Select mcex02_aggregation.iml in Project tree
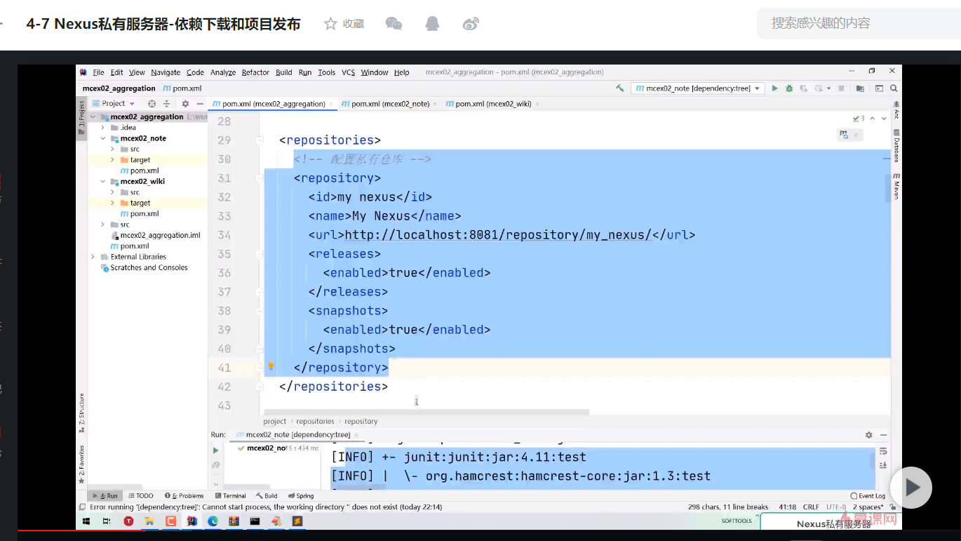 156,235
